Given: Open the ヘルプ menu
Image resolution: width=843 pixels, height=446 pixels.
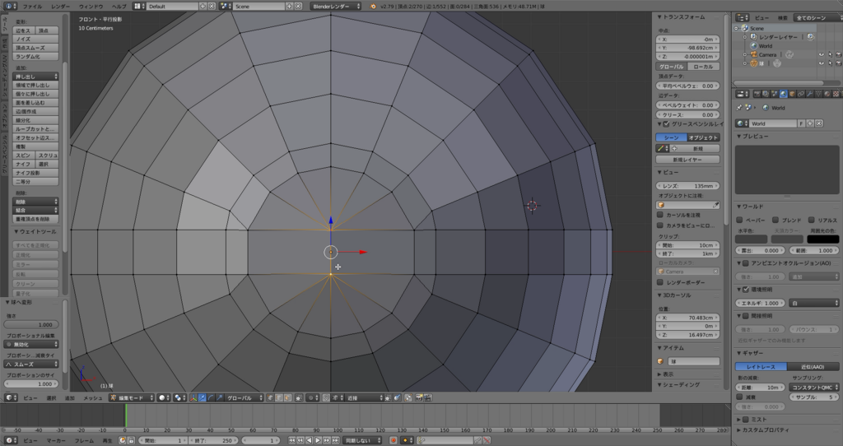Looking at the screenshot, I should 119,7.
